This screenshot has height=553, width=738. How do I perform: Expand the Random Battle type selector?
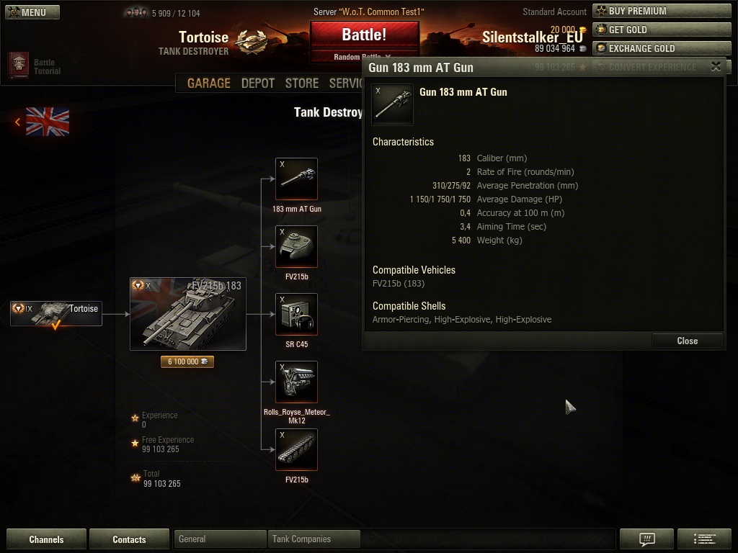[x=363, y=56]
